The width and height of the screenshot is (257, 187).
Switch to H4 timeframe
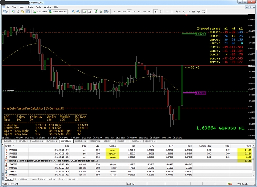(134, 12)
